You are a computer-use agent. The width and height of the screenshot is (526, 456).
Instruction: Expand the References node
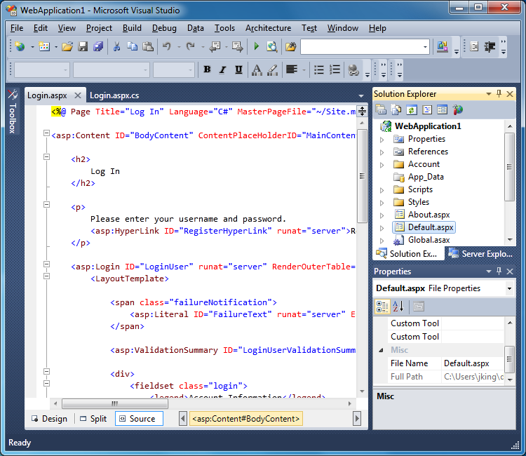click(x=382, y=152)
